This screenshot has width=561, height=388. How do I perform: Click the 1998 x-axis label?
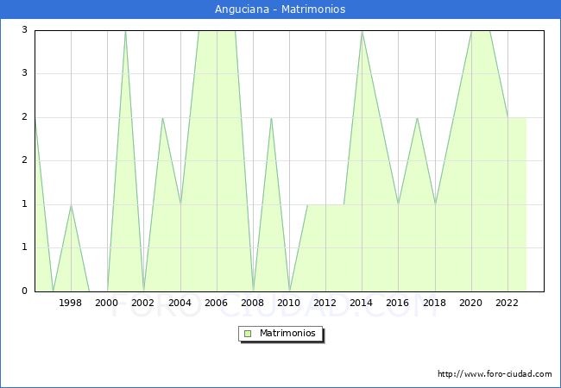tap(71, 303)
